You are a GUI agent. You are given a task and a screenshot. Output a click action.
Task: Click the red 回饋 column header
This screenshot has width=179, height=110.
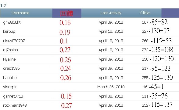click(67, 13)
